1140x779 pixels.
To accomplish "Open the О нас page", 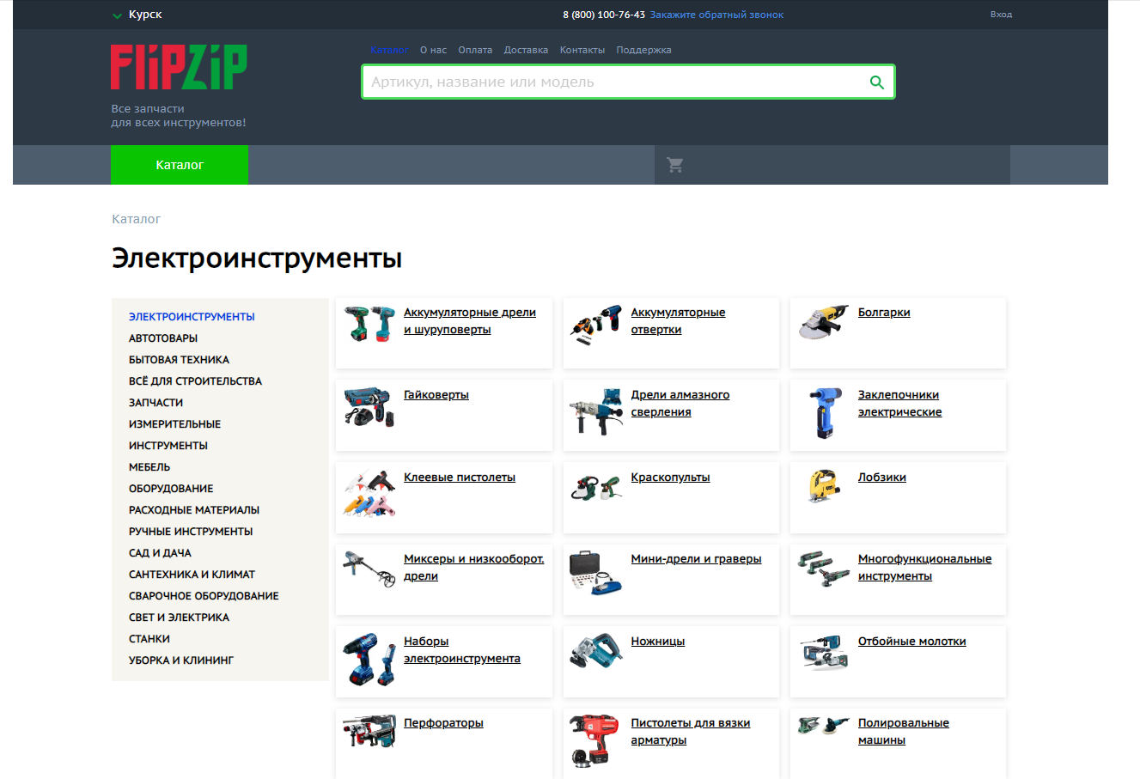I will click(x=433, y=50).
